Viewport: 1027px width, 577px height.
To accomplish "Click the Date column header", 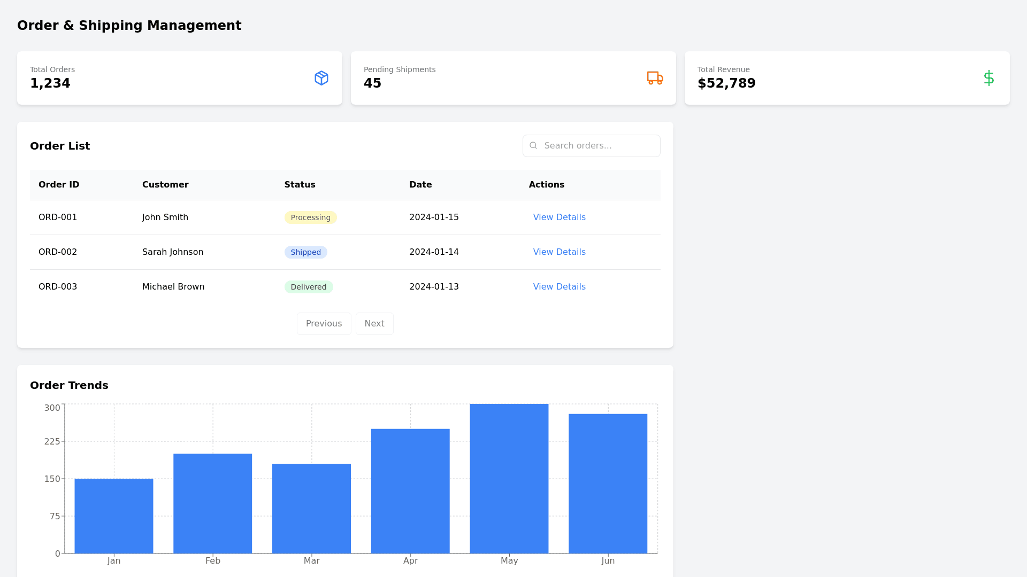I will pyautogui.click(x=420, y=185).
